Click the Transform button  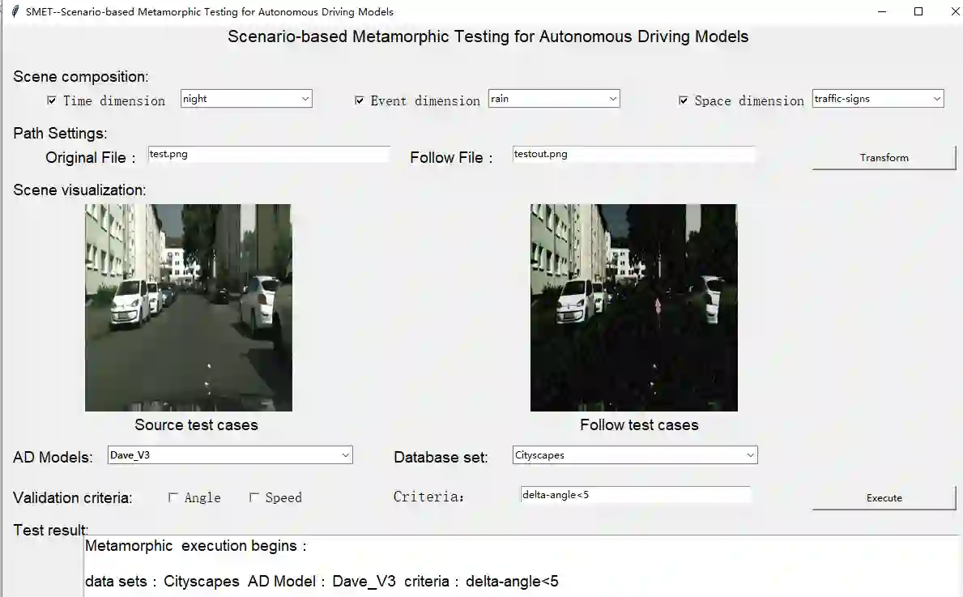884,158
